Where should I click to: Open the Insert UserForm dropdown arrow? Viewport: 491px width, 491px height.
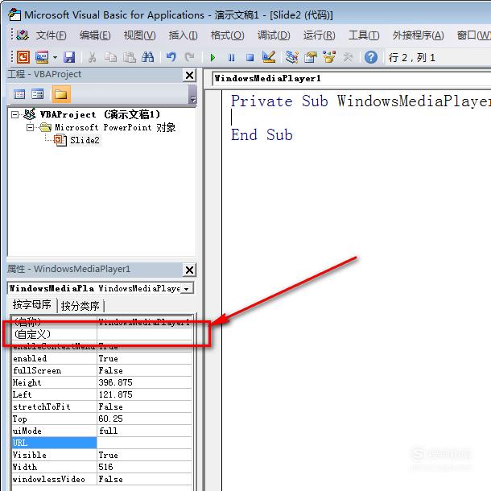(55, 58)
